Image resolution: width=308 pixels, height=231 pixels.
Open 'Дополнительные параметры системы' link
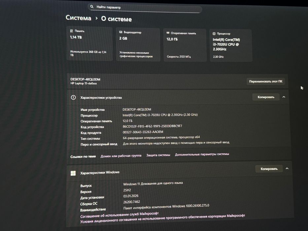coord(202,154)
